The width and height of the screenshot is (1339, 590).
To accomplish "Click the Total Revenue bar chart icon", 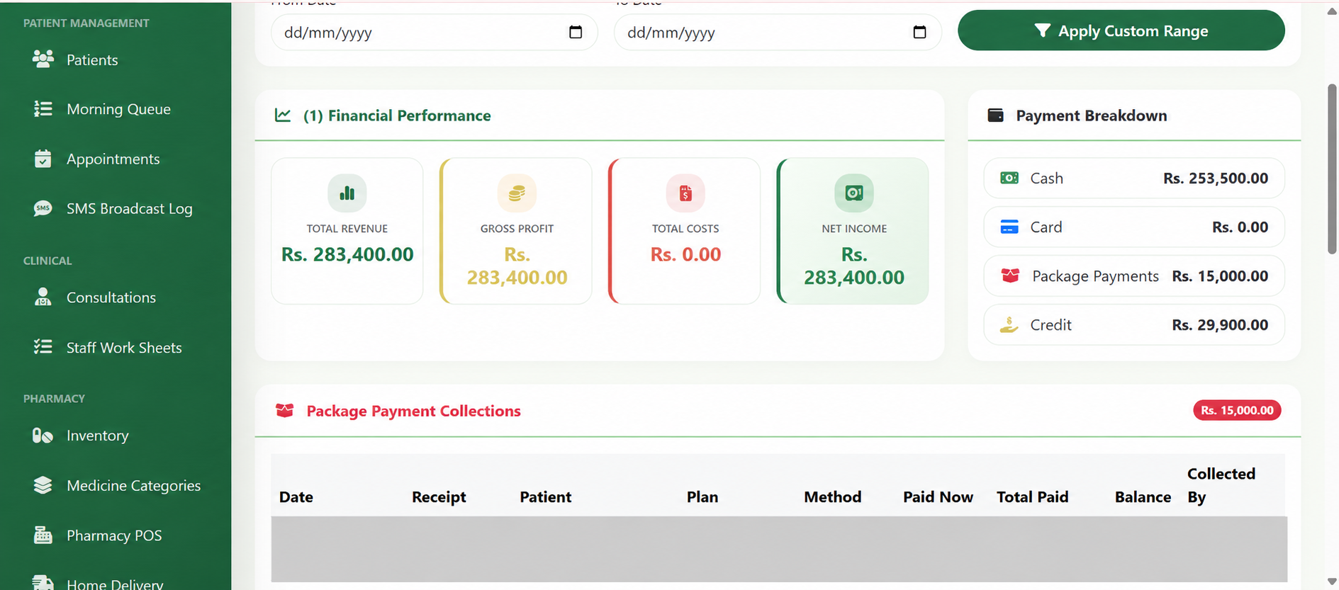I will tap(347, 193).
